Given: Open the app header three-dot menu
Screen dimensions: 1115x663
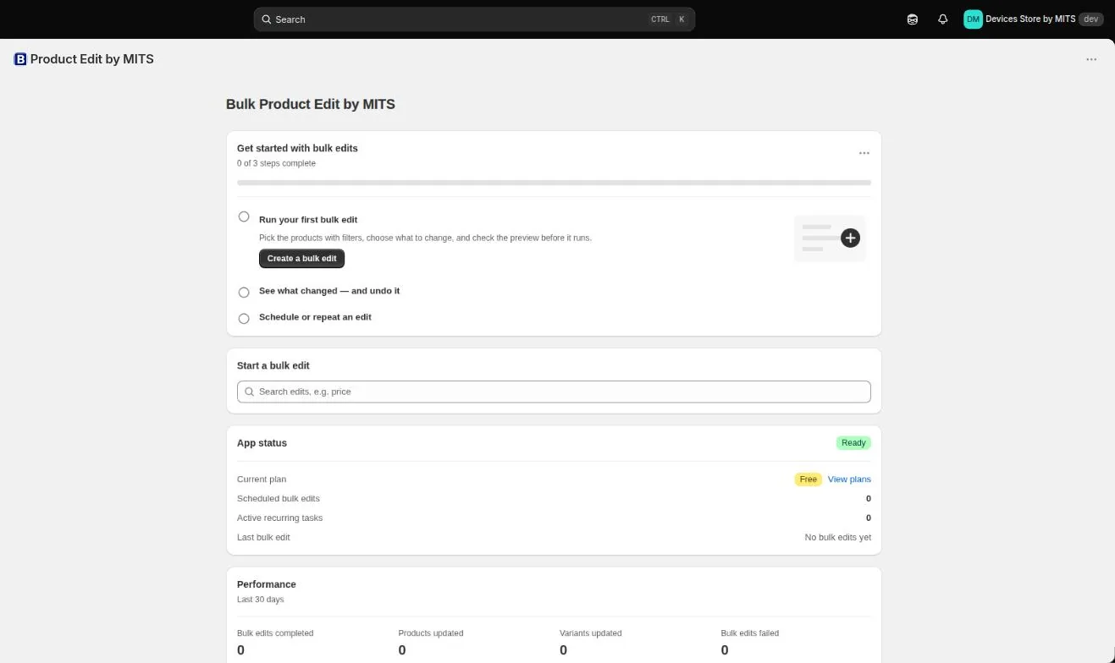Looking at the screenshot, I should (1091, 59).
